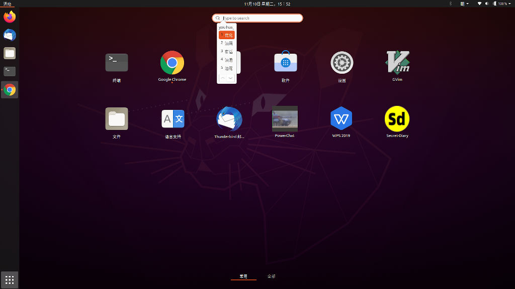Switch to Chrome in the dock

10,90
